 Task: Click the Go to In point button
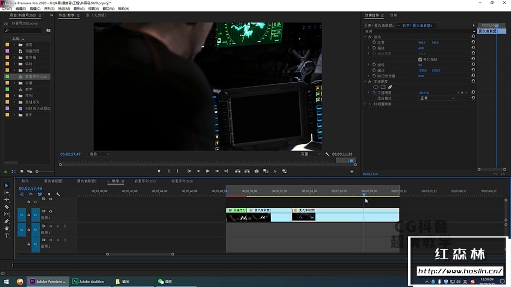189,171
